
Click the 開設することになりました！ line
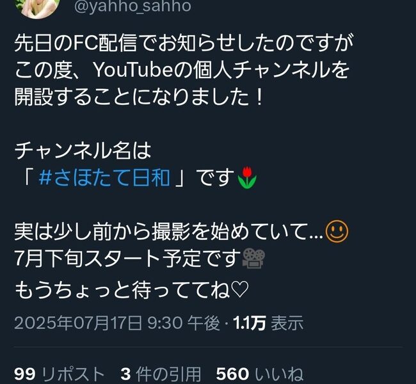(139, 97)
